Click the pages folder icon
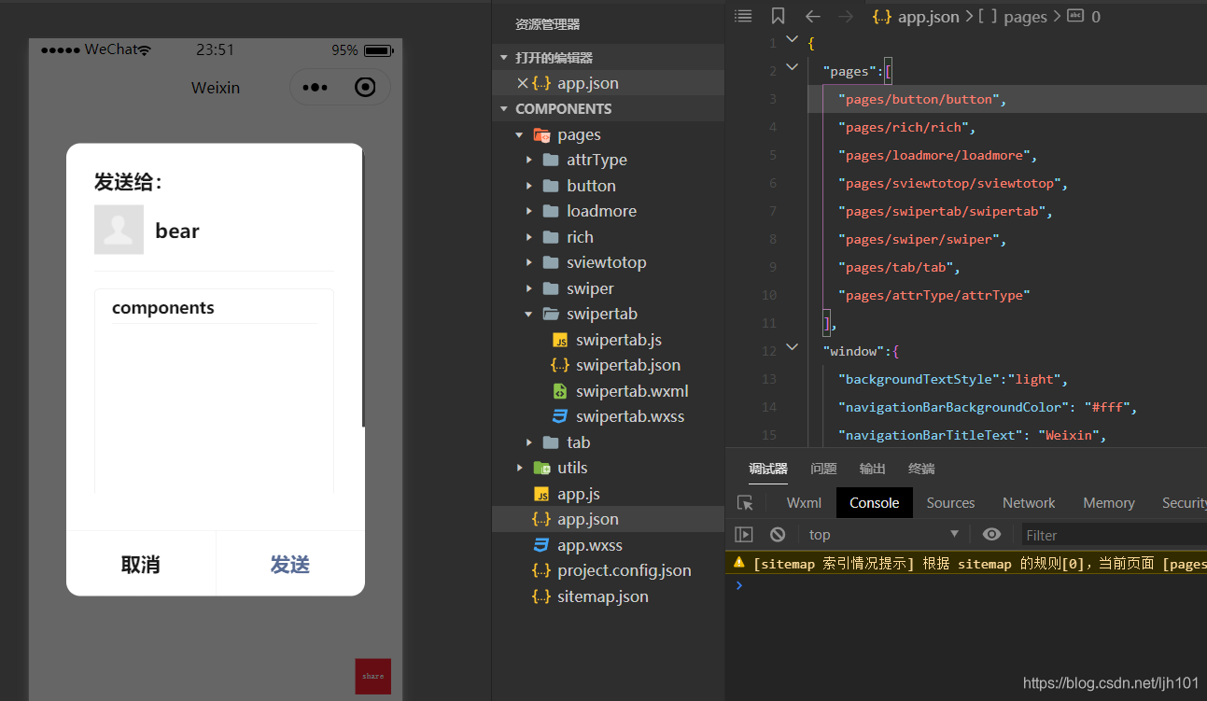Viewport: 1207px width, 701px height. [541, 135]
